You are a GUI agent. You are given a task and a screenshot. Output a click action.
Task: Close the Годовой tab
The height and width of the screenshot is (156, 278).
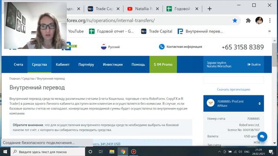(x=197, y=9)
